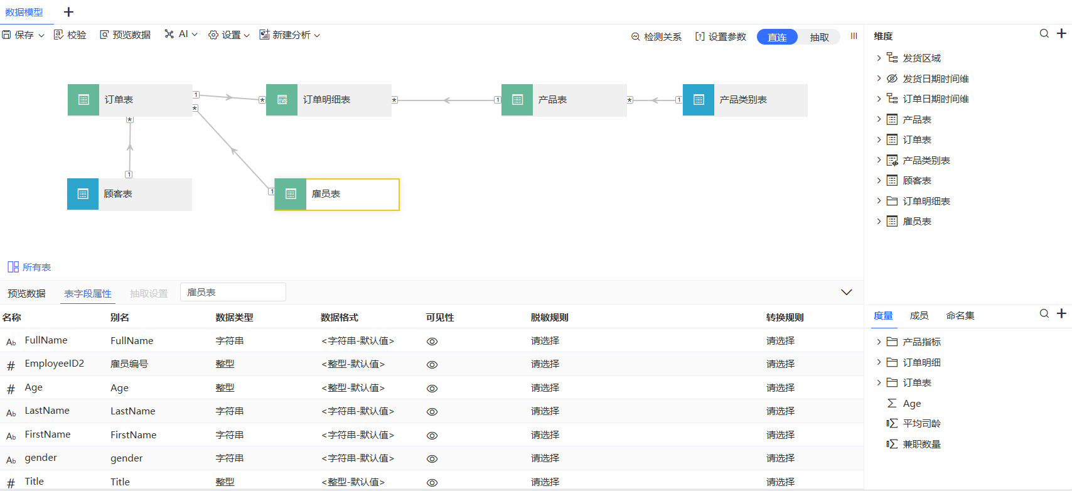1072x491 pixels.
Task: Select 订单表 in the dimension tree
Action: coord(917,140)
